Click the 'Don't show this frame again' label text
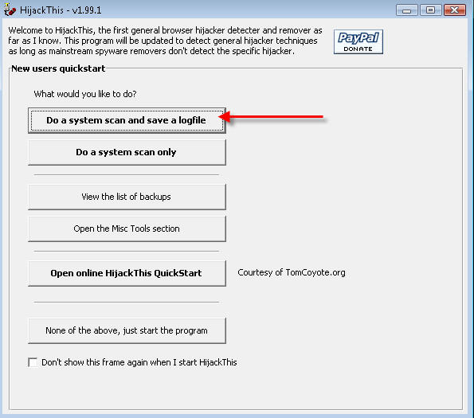Viewport: 474px width, 418px height. pyautogui.click(x=139, y=362)
